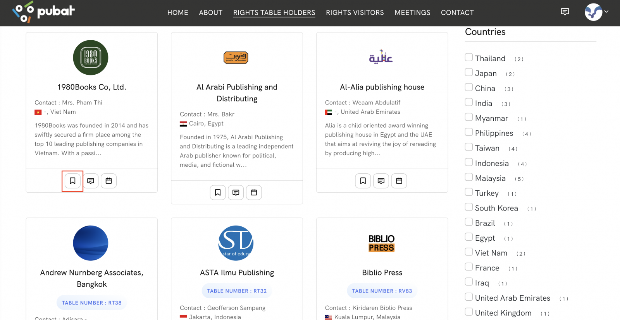Check the Thailand country filter
Viewport: 620px width, 320px height.
[468, 57]
